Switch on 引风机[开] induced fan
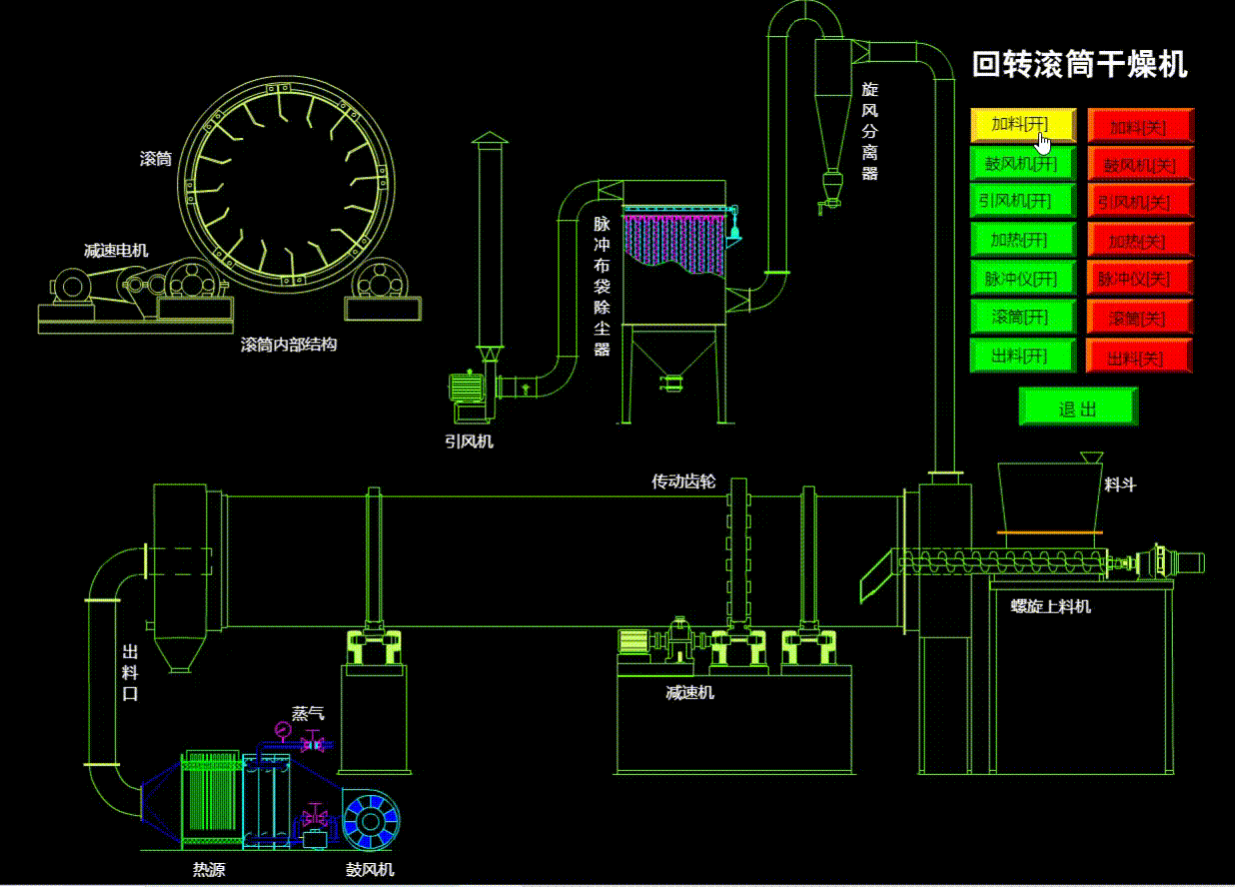This screenshot has width=1235, height=887. click(1023, 201)
